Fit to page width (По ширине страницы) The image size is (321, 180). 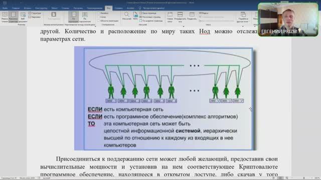(x=151, y=21)
